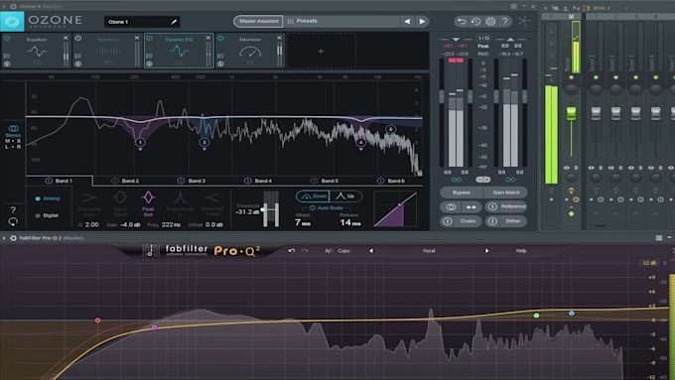
Task: Click the green Master fader in mixer
Action: point(571,114)
